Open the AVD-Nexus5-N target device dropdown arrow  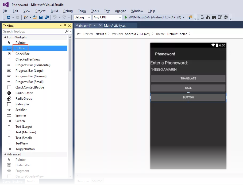pyautogui.click(x=184, y=17)
